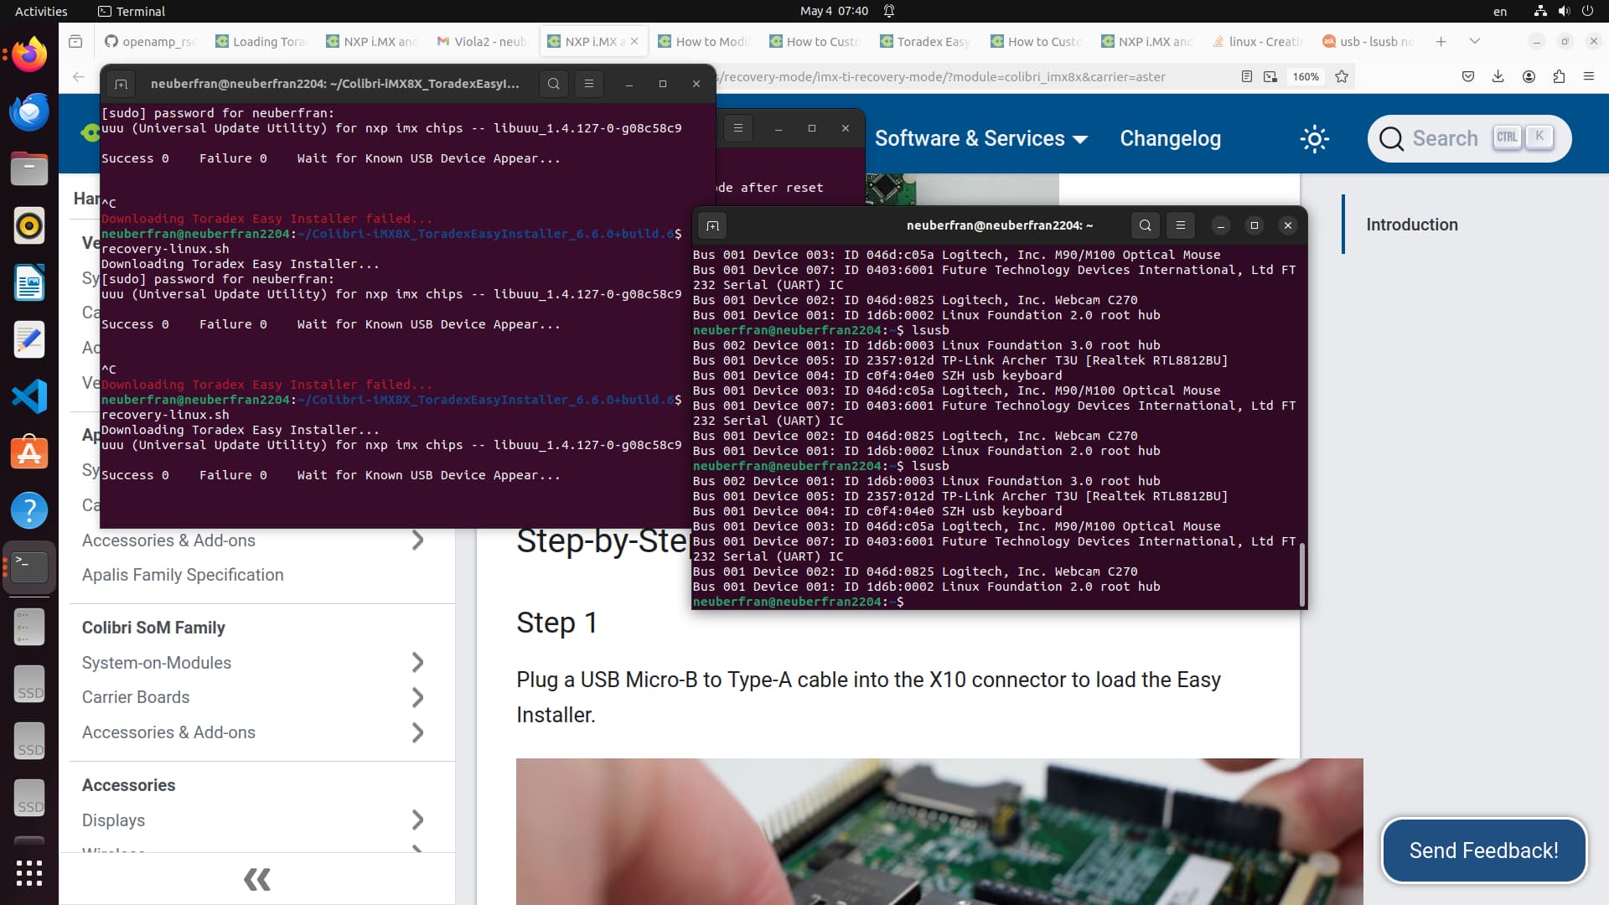Switch to usb - lsusb browser tab
1609x905 pixels.
1367,41
